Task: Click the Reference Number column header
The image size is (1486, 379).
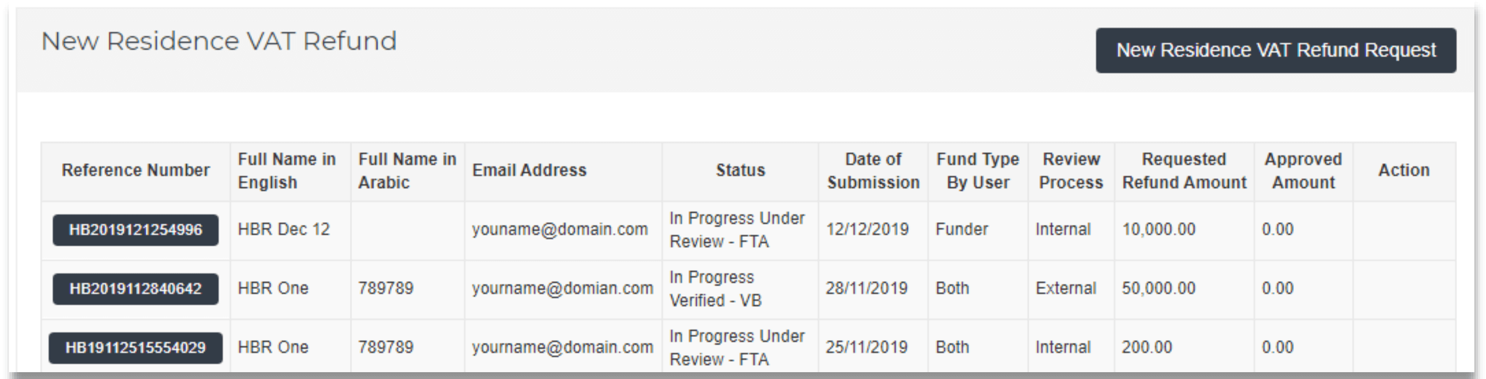Action: (x=136, y=170)
